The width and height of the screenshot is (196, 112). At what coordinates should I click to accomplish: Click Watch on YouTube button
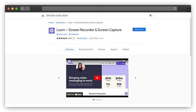click(74, 95)
